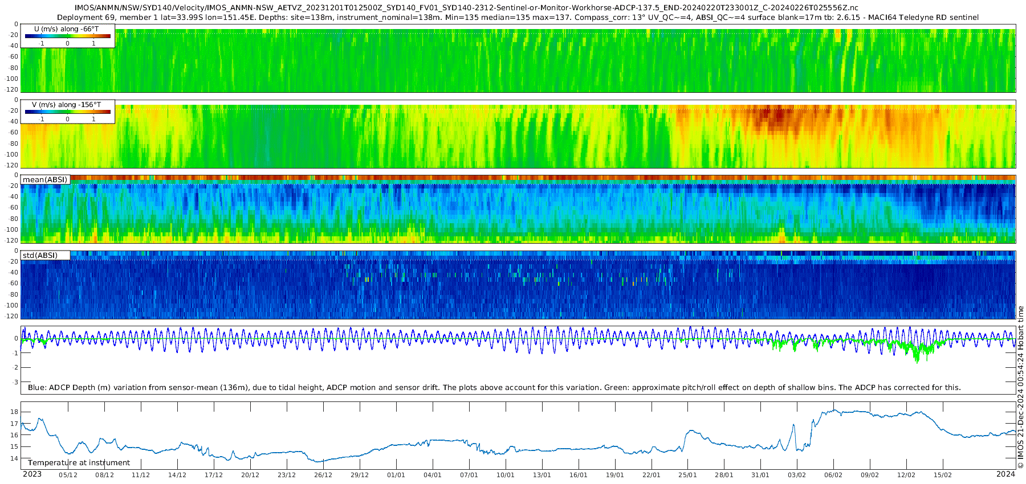The height and width of the screenshot is (484, 1026).
Task: Select the mean(ABSI) panel label
Action: coord(45,180)
